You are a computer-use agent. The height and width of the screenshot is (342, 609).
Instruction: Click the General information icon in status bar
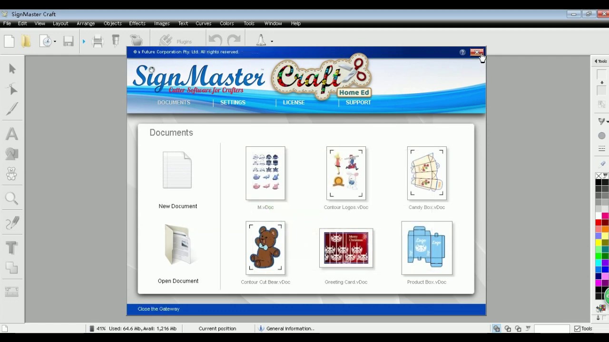click(x=261, y=328)
